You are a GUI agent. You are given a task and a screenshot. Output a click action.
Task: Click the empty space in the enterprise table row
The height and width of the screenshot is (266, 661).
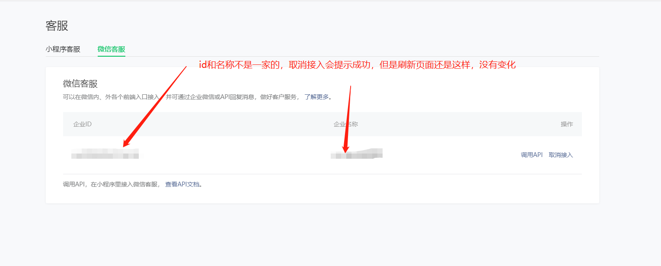(x=450, y=155)
